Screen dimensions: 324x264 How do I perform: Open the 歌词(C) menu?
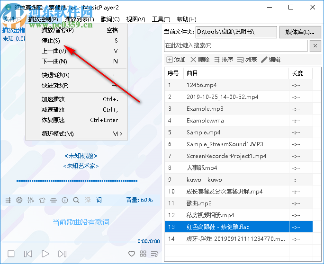pos(110,19)
